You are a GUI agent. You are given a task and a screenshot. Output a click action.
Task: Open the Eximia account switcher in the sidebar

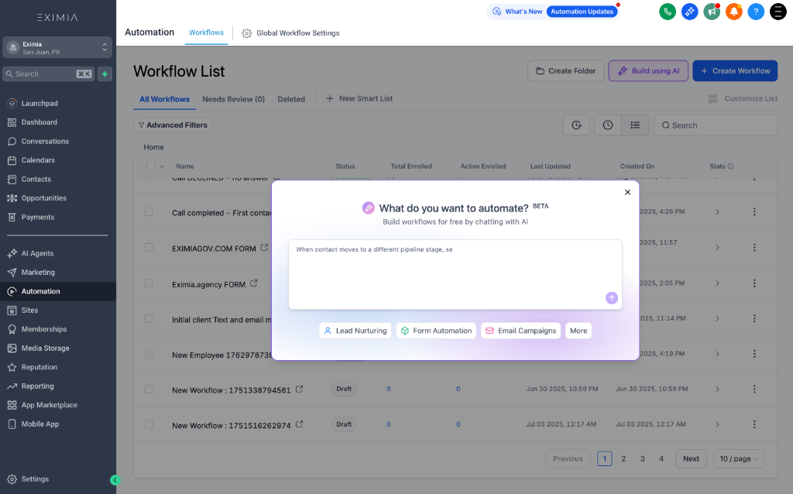57,49
